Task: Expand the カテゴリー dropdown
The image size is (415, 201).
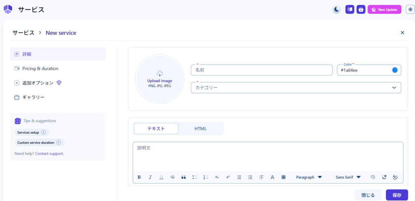Action: coord(394,88)
